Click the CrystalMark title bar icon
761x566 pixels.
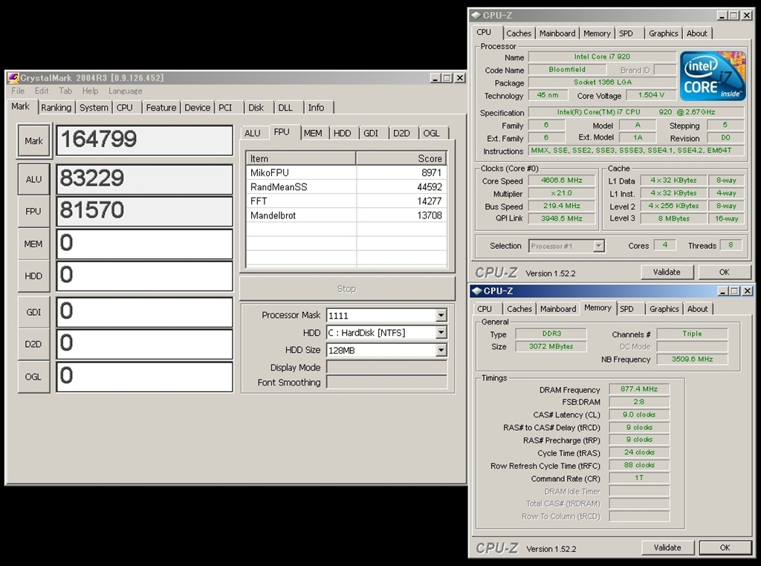coord(13,78)
